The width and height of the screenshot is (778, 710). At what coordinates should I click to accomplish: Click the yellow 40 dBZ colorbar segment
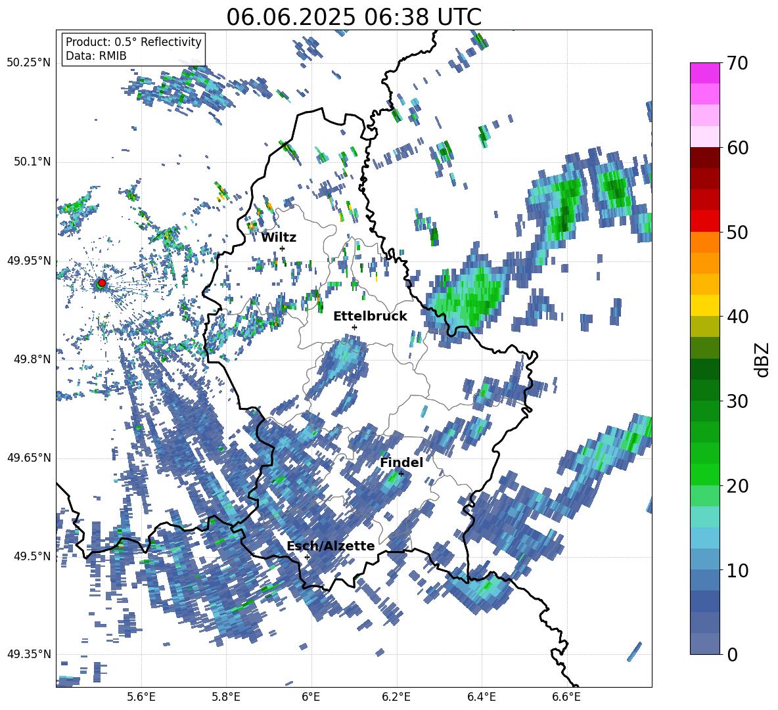(704, 305)
